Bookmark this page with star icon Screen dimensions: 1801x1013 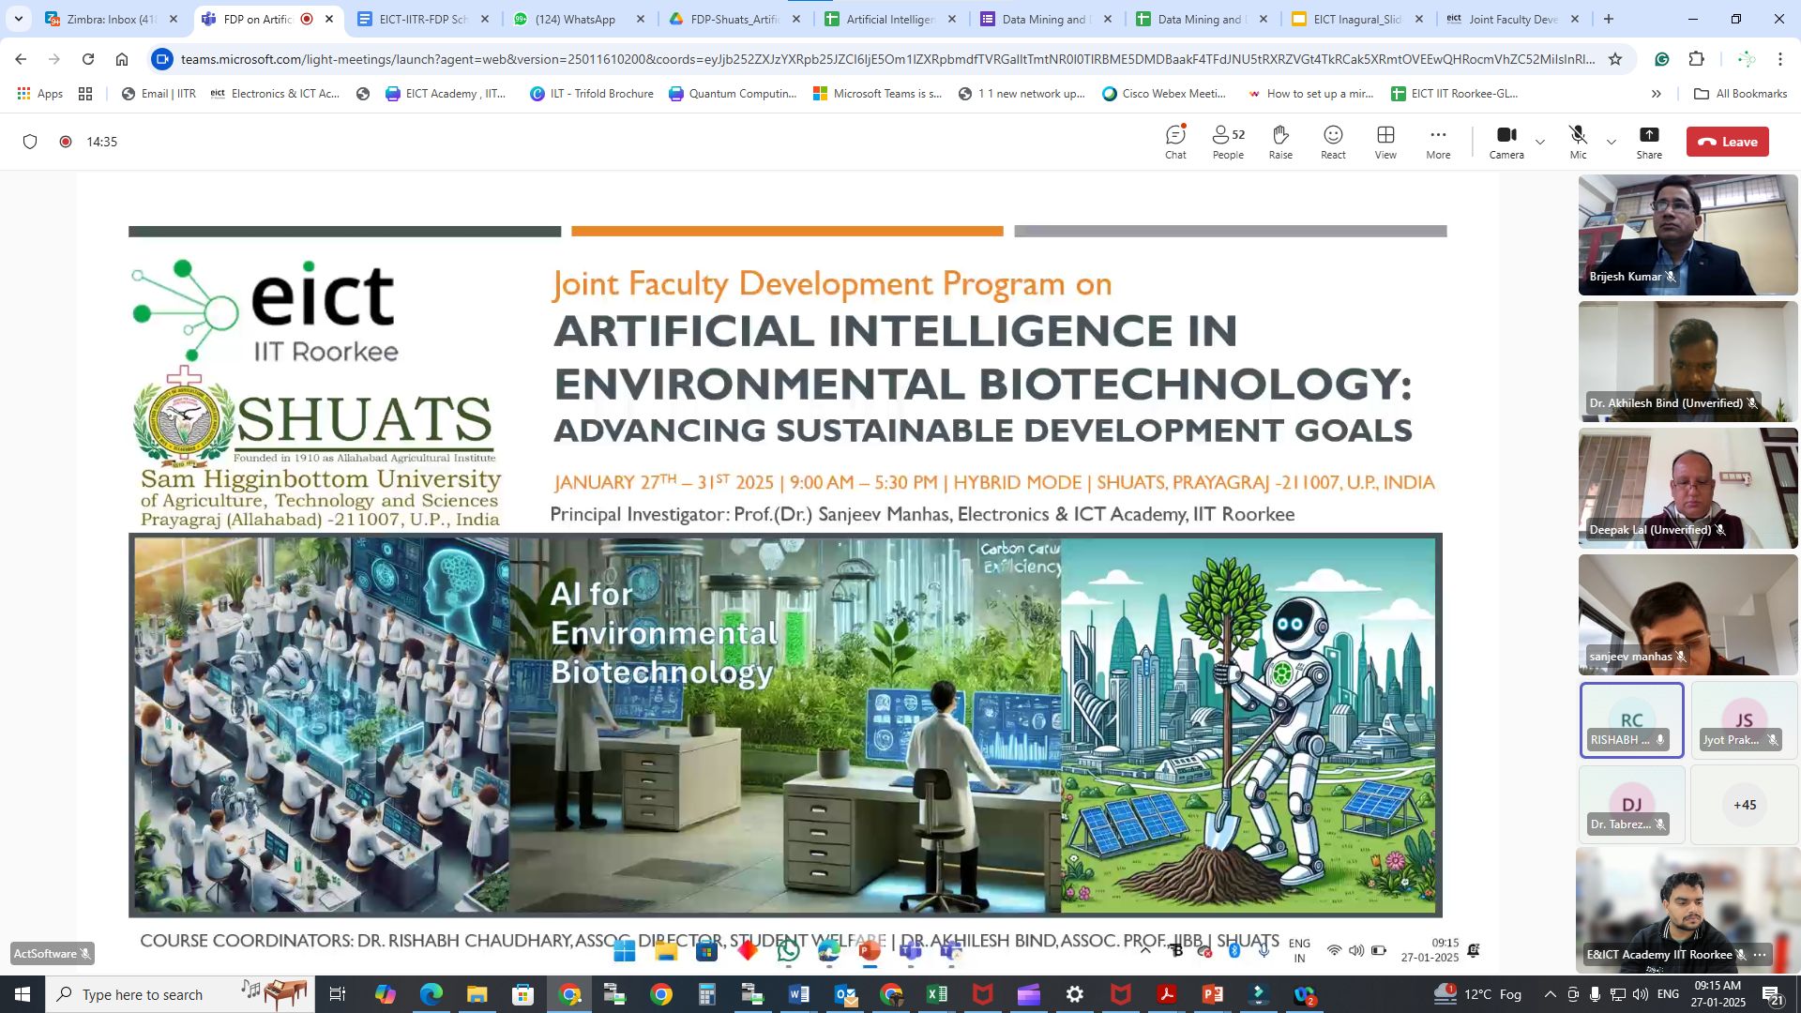coord(1615,59)
